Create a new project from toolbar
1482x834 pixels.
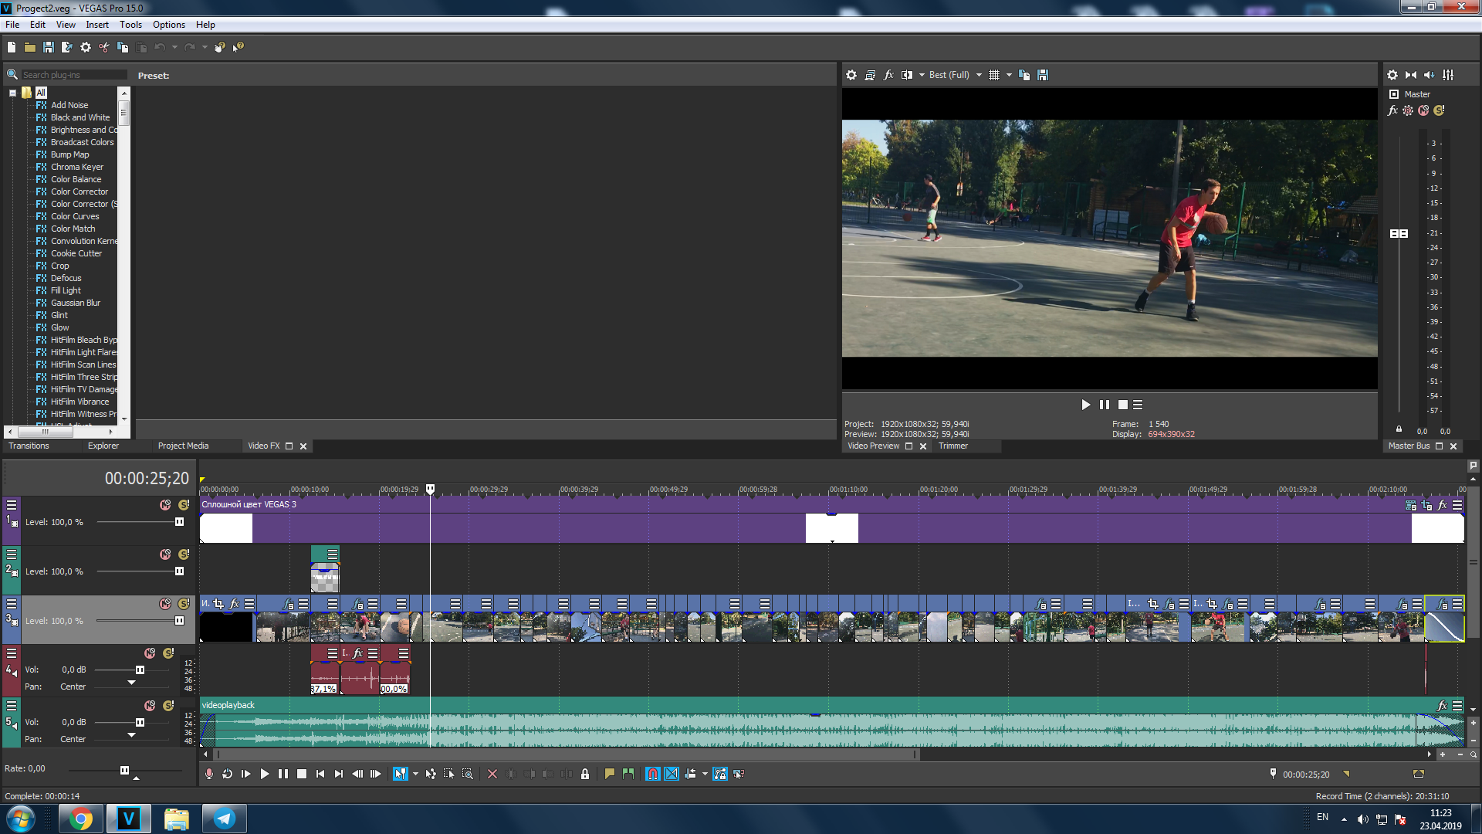[x=12, y=47]
